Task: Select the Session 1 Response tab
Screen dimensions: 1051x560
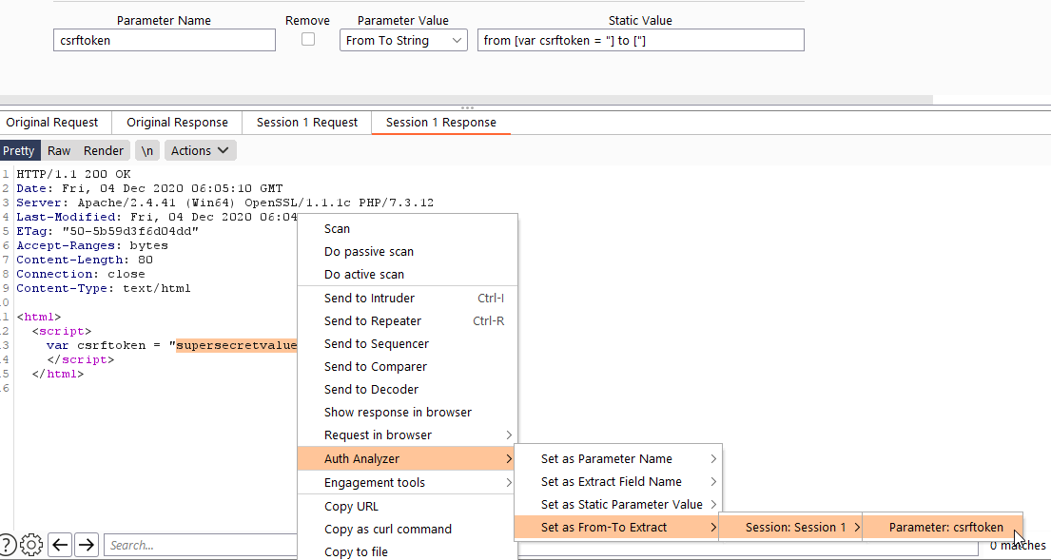Action: coord(441,123)
